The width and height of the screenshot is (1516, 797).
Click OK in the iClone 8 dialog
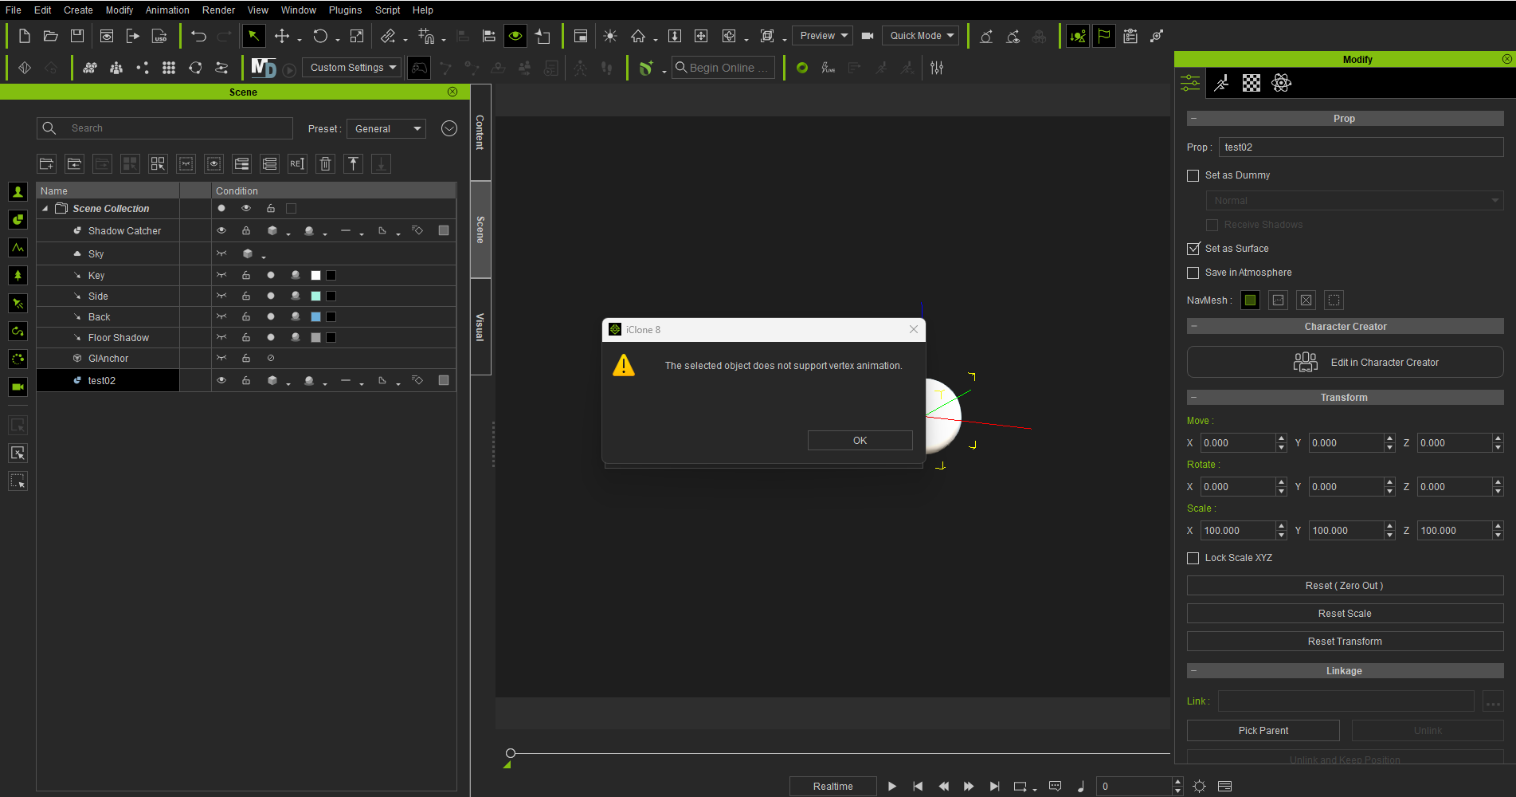click(860, 441)
